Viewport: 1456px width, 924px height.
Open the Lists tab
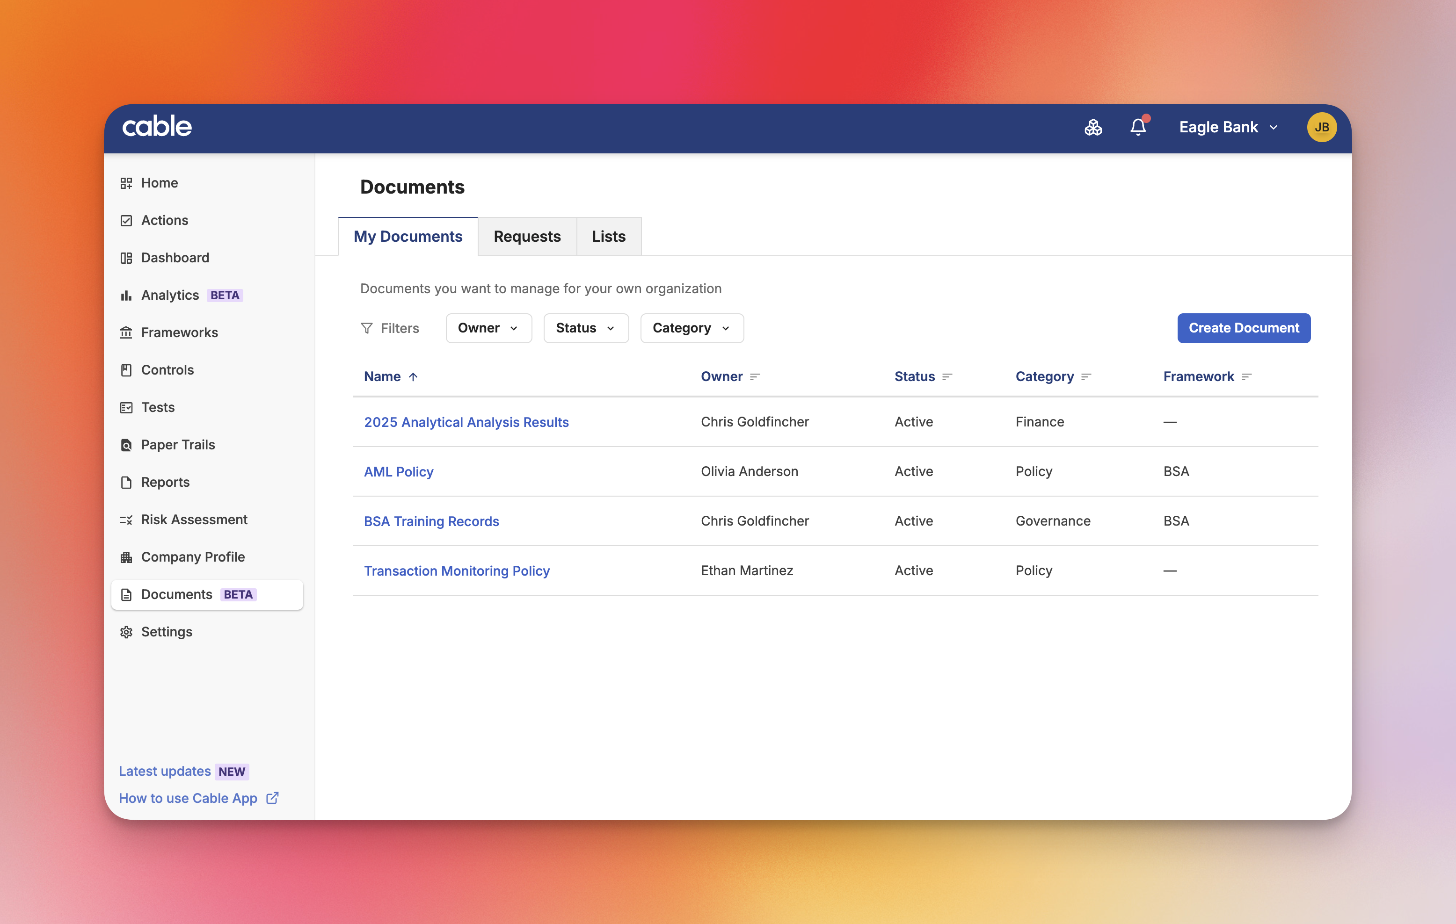coord(608,236)
